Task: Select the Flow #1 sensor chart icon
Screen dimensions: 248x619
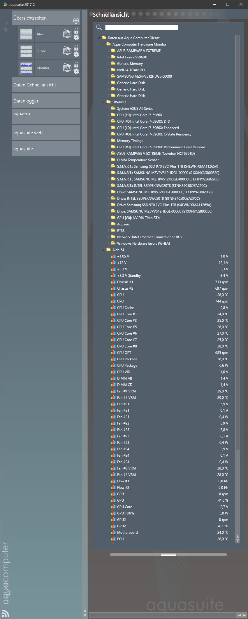Action: pos(113,481)
